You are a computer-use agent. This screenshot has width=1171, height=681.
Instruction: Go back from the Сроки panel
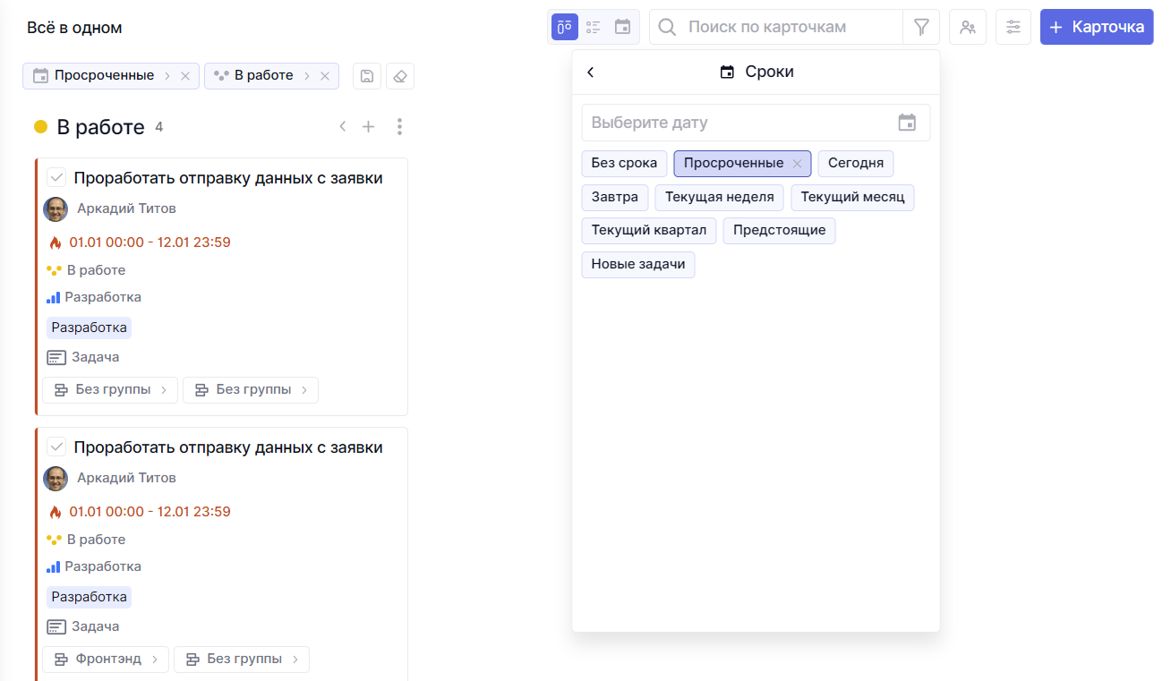click(591, 72)
